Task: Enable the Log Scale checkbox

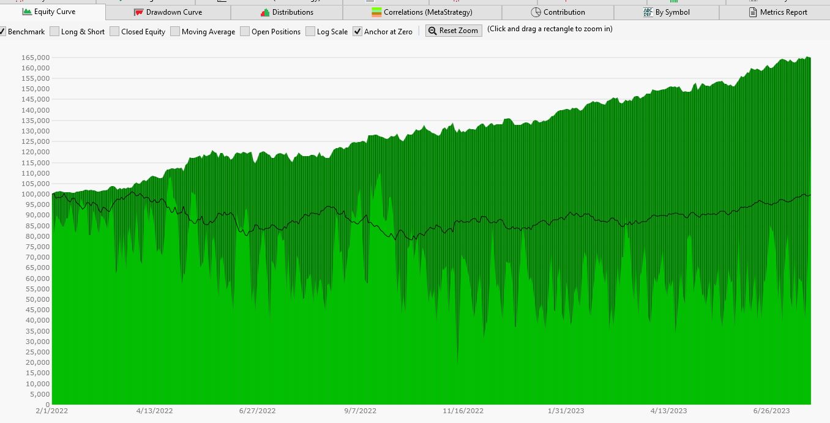Action: click(x=310, y=31)
